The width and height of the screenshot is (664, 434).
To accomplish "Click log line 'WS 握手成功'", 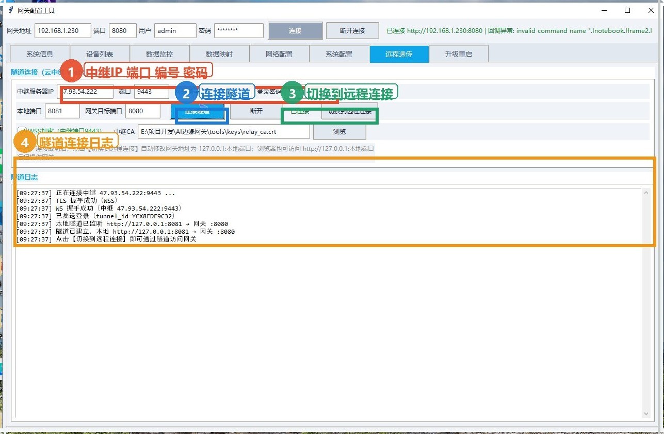I will (99, 209).
